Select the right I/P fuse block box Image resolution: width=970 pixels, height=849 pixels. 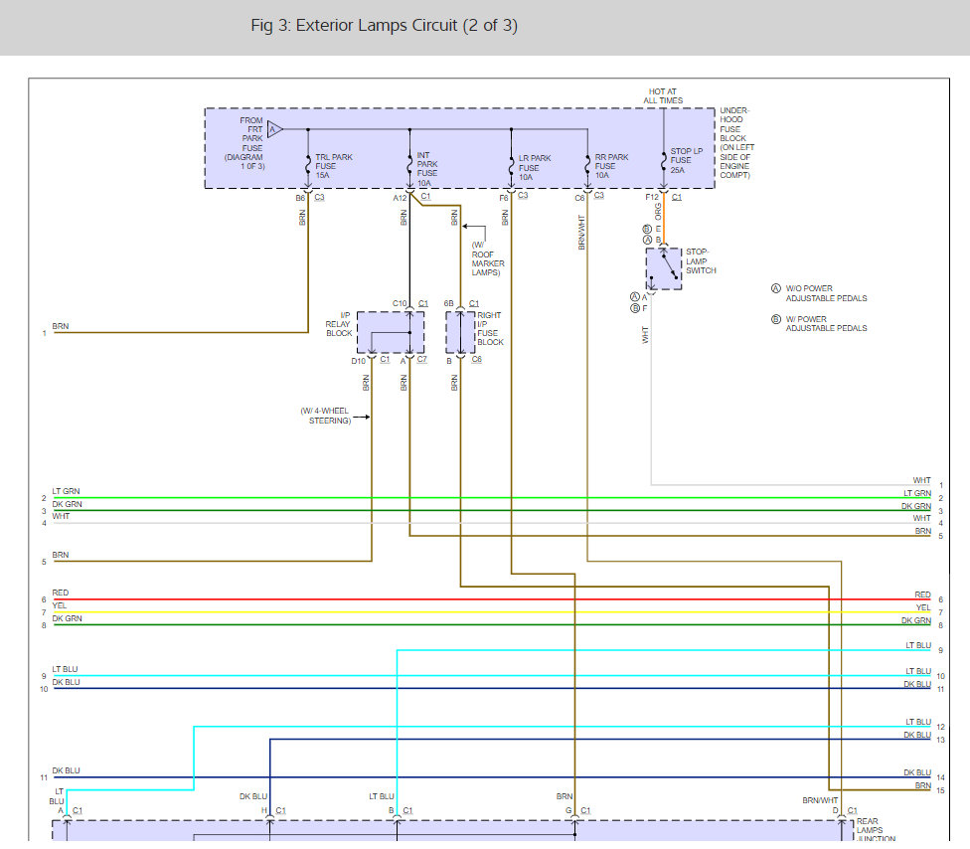click(460, 332)
